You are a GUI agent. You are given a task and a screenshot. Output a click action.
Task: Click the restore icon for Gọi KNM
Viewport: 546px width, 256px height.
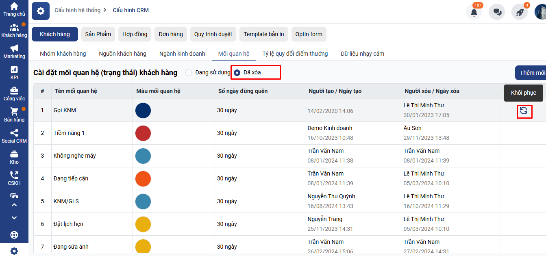524,111
